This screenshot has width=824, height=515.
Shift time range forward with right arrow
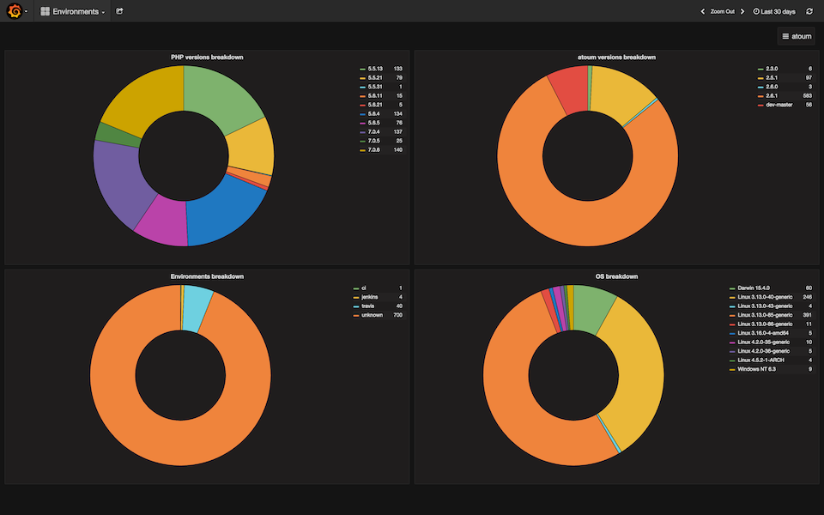pyautogui.click(x=742, y=11)
